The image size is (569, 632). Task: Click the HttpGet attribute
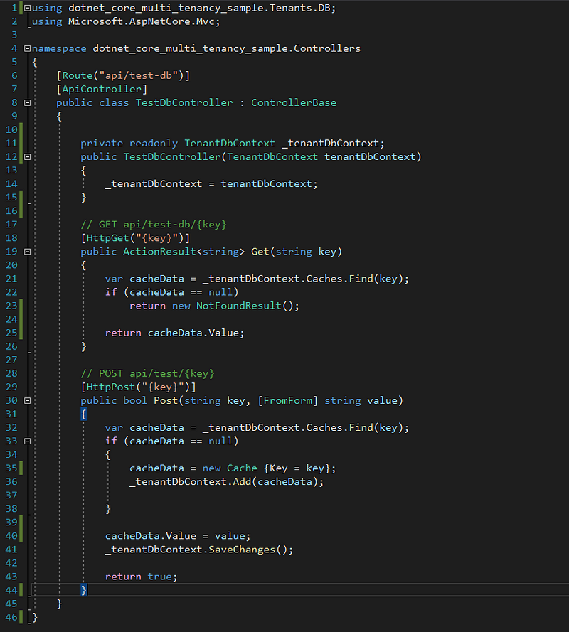pos(107,238)
